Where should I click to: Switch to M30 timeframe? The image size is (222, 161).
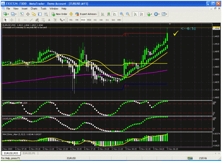click(x=89, y=20)
